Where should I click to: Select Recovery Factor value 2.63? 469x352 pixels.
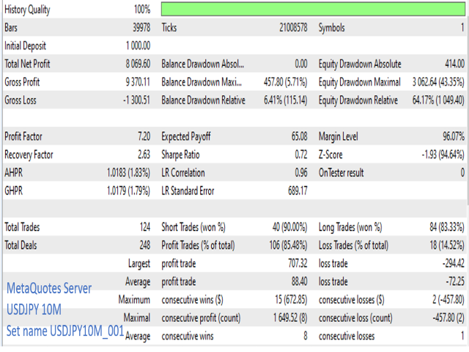click(x=144, y=155)
